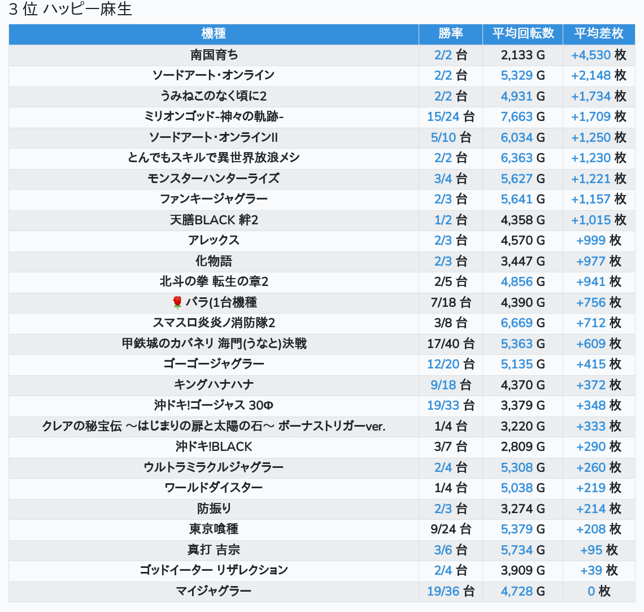Click 5,308 G spins link

tap(517, 468)
